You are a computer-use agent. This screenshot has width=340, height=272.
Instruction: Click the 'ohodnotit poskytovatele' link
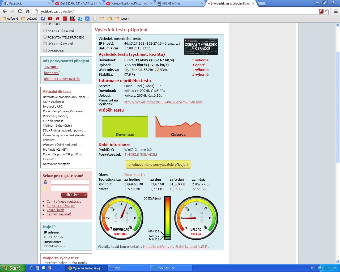coord(62,79)
